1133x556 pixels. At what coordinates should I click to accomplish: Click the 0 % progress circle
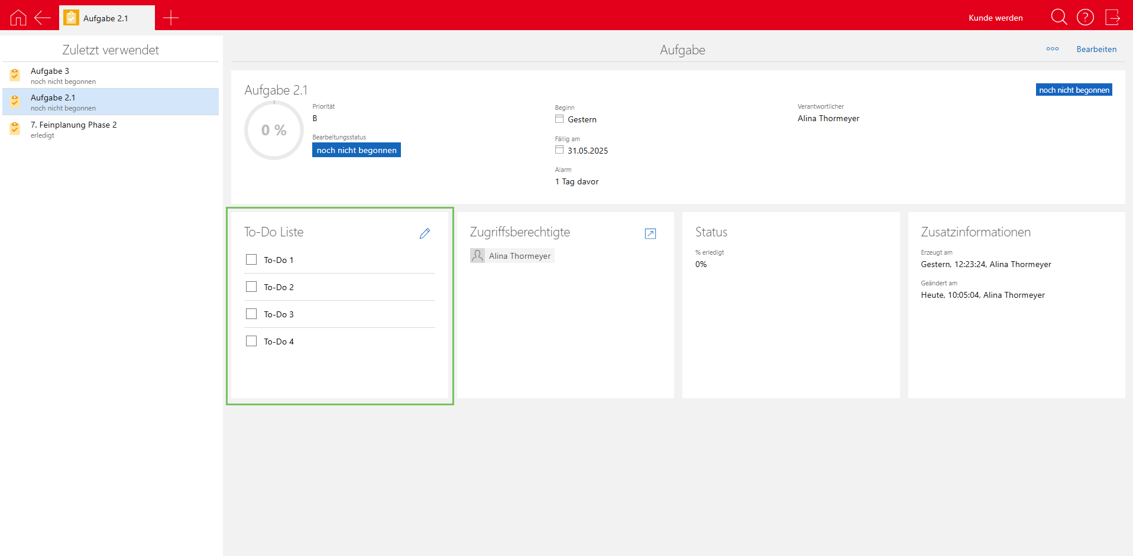(274, 130)
